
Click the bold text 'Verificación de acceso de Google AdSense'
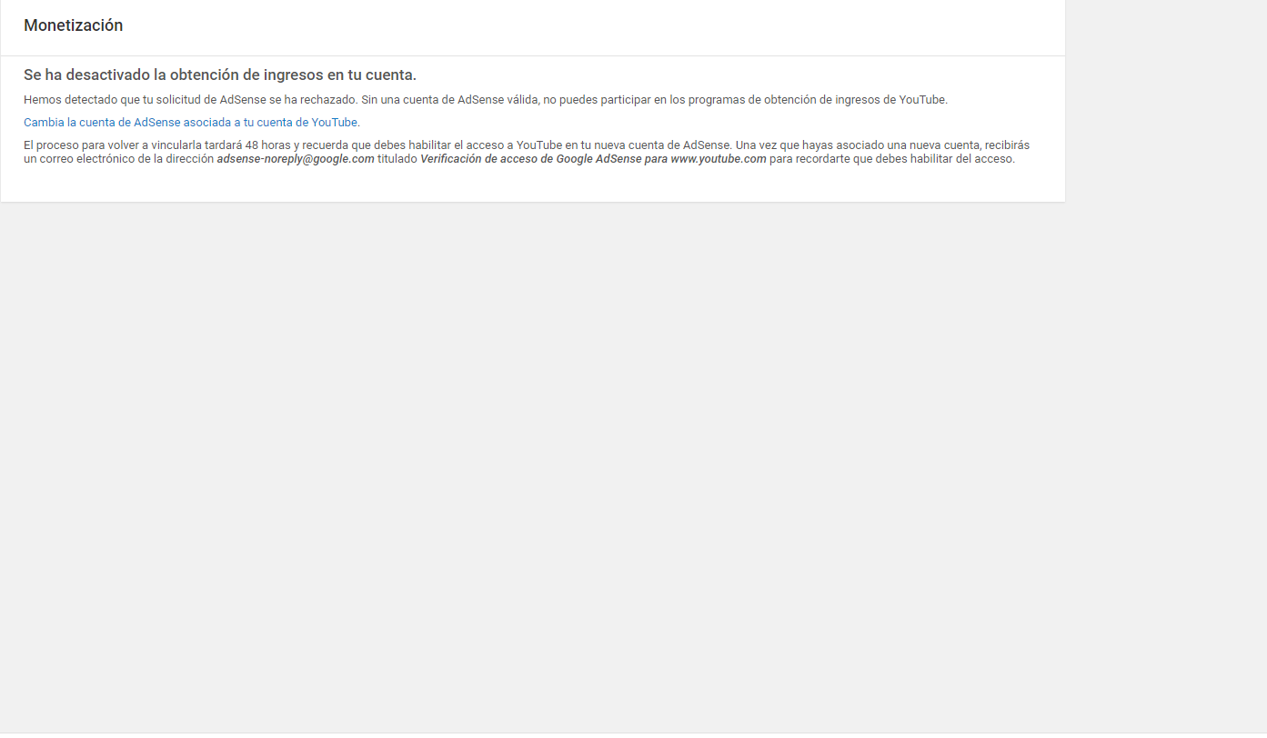593,159
